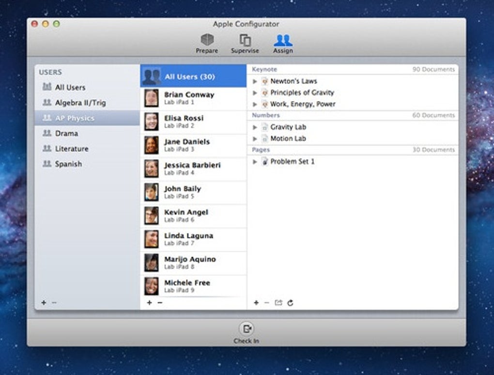Select the Algebra II/Trig group
The width and height of the screenshot is (494, 375).
pyautogui.click(x=87, y=102)
